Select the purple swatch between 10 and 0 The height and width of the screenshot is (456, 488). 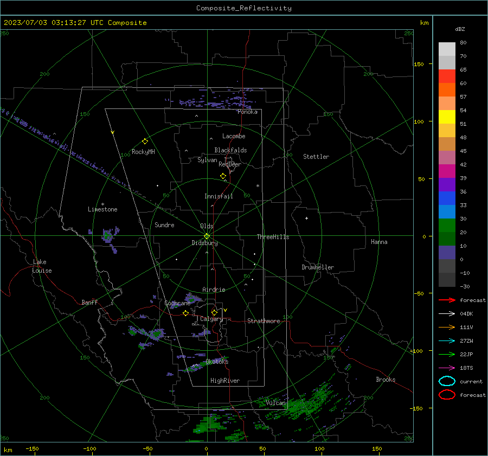click(x=447, y=253)
